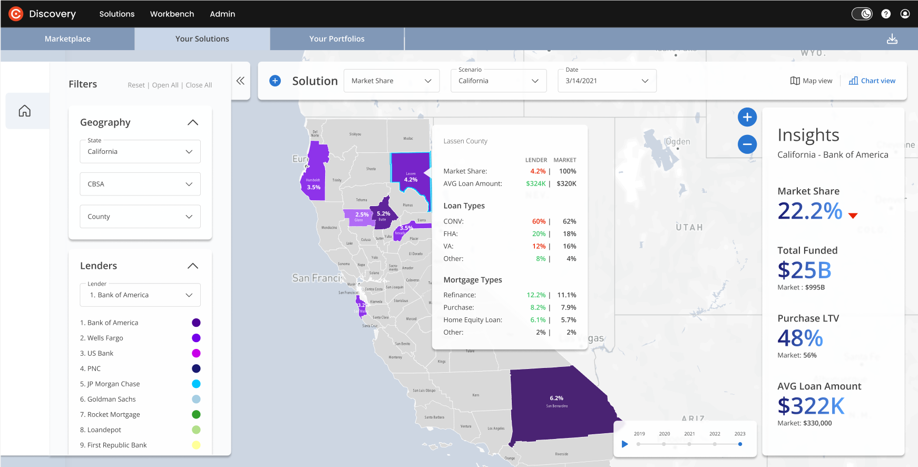Image resolution: width=918 pixels, height=467 pixels.
Task: Open the State California dropdown
Action: 140,151
